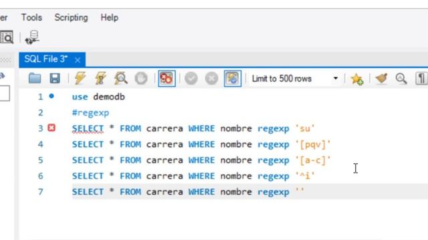This screenshot has width=428, height=240.
Task: Click the word 'demodb' on line 1
Action: point(109,97)
